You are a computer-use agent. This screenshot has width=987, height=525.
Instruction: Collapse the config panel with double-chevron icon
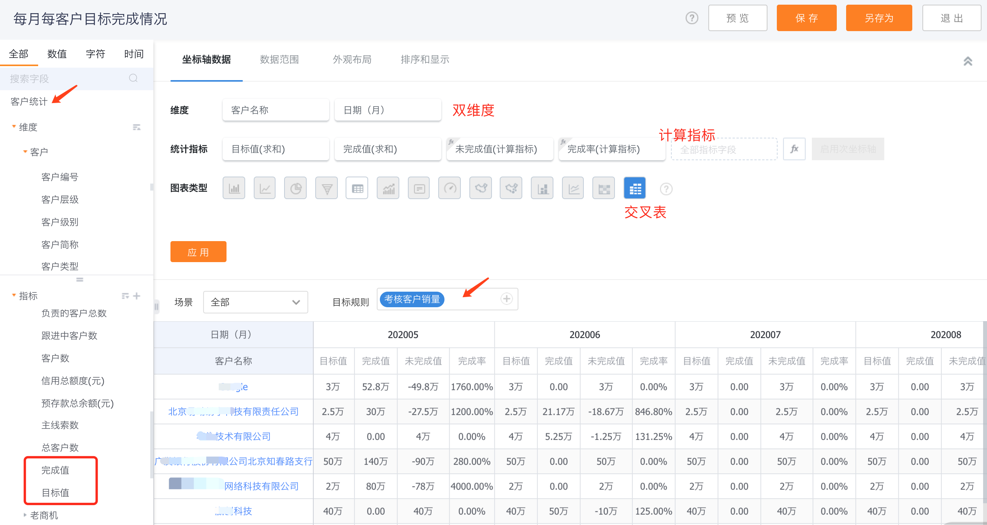(968, 61)
